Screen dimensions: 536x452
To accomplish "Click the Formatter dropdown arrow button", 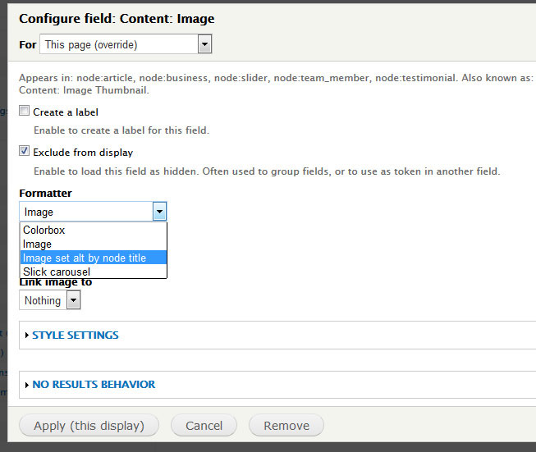I will click(x=160, y=212).
